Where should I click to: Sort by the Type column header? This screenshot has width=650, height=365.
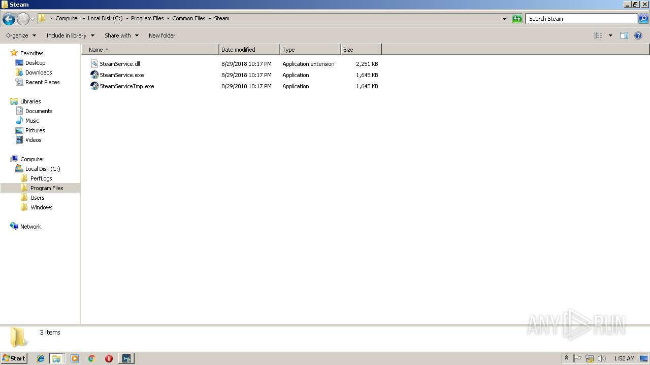(x=310, y=50)
